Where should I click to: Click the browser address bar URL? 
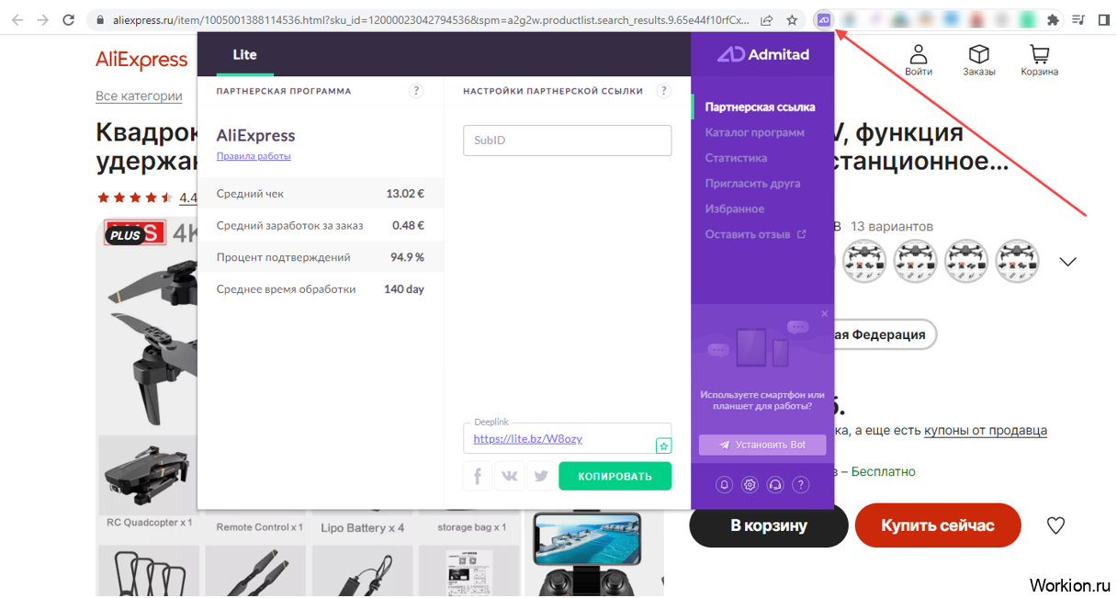pos(430,19)
